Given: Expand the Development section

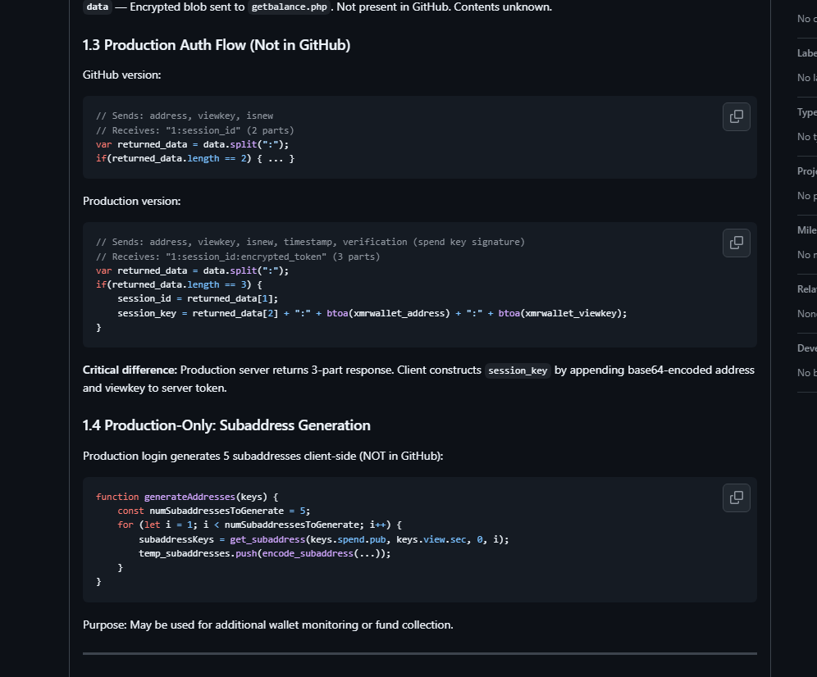Looking at the screenshot, I should pos(806,348).
